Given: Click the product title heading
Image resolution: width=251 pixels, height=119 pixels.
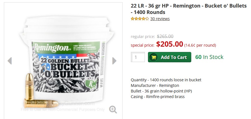Looking at the screenshot, I should 188,9.
